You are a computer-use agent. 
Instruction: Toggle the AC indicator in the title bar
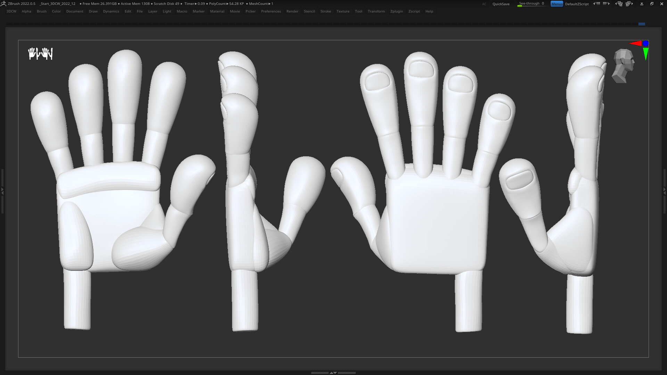point(484,4)
